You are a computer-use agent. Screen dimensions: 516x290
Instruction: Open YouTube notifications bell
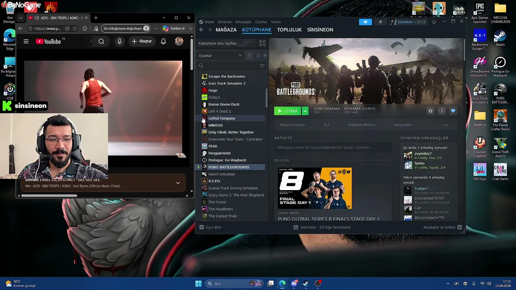coord(163,41)
